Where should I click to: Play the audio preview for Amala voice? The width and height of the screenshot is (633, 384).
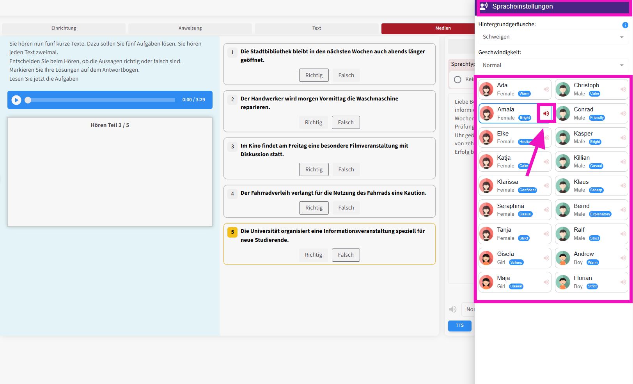coord(546,113)
